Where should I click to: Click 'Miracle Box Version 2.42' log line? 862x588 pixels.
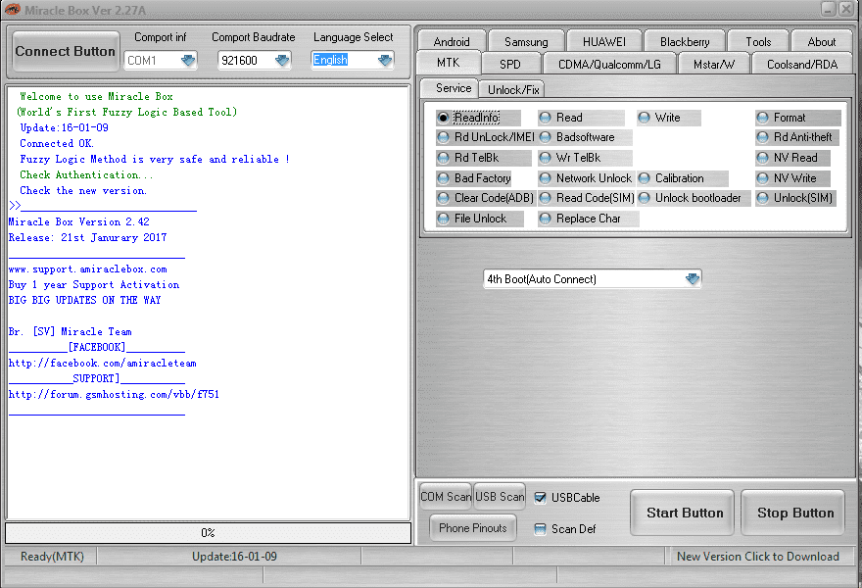78,221
